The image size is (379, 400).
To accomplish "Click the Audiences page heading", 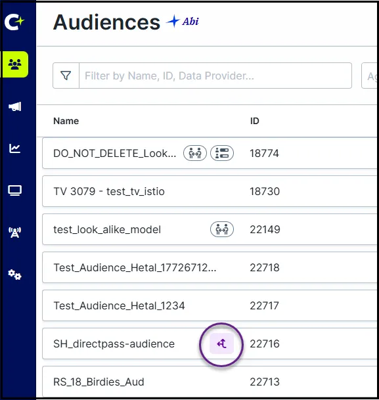I will click(x=106, y=22).
